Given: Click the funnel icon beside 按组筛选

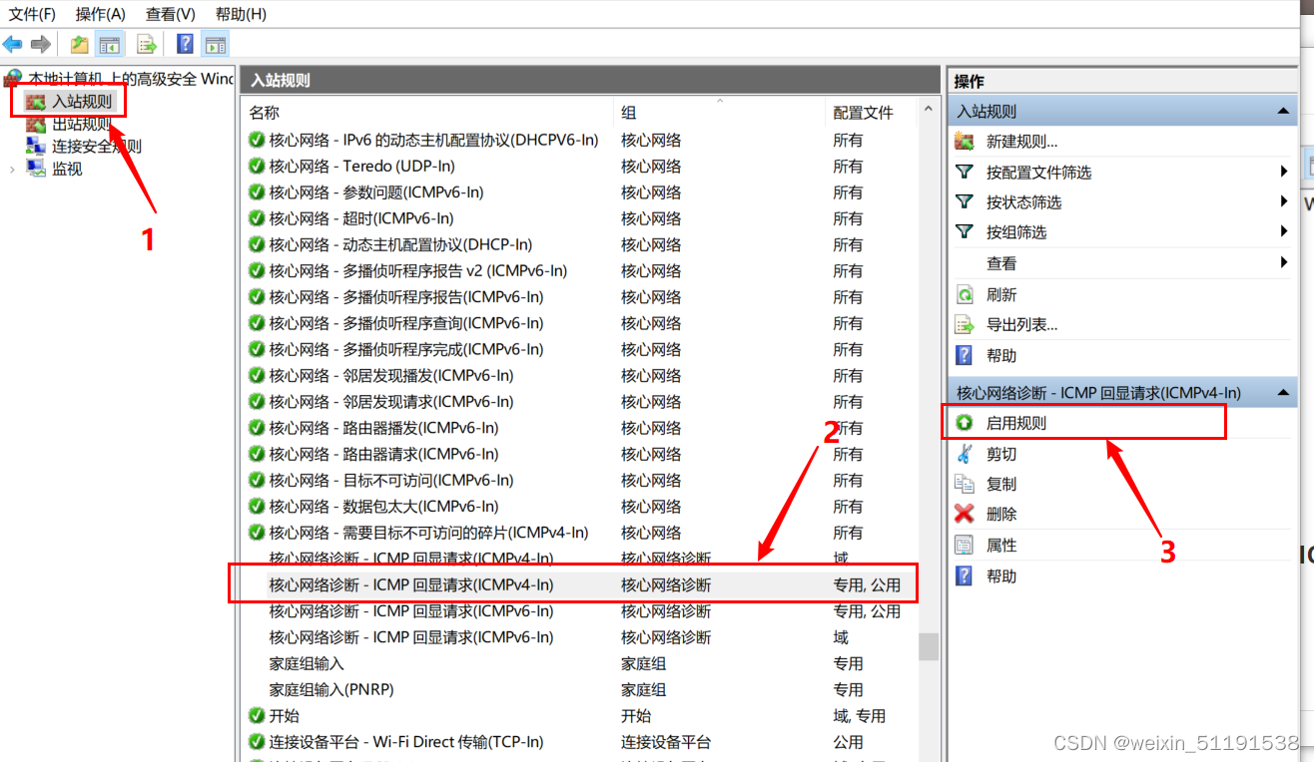Looking at the screenshot, I should [x=965, y=232].
